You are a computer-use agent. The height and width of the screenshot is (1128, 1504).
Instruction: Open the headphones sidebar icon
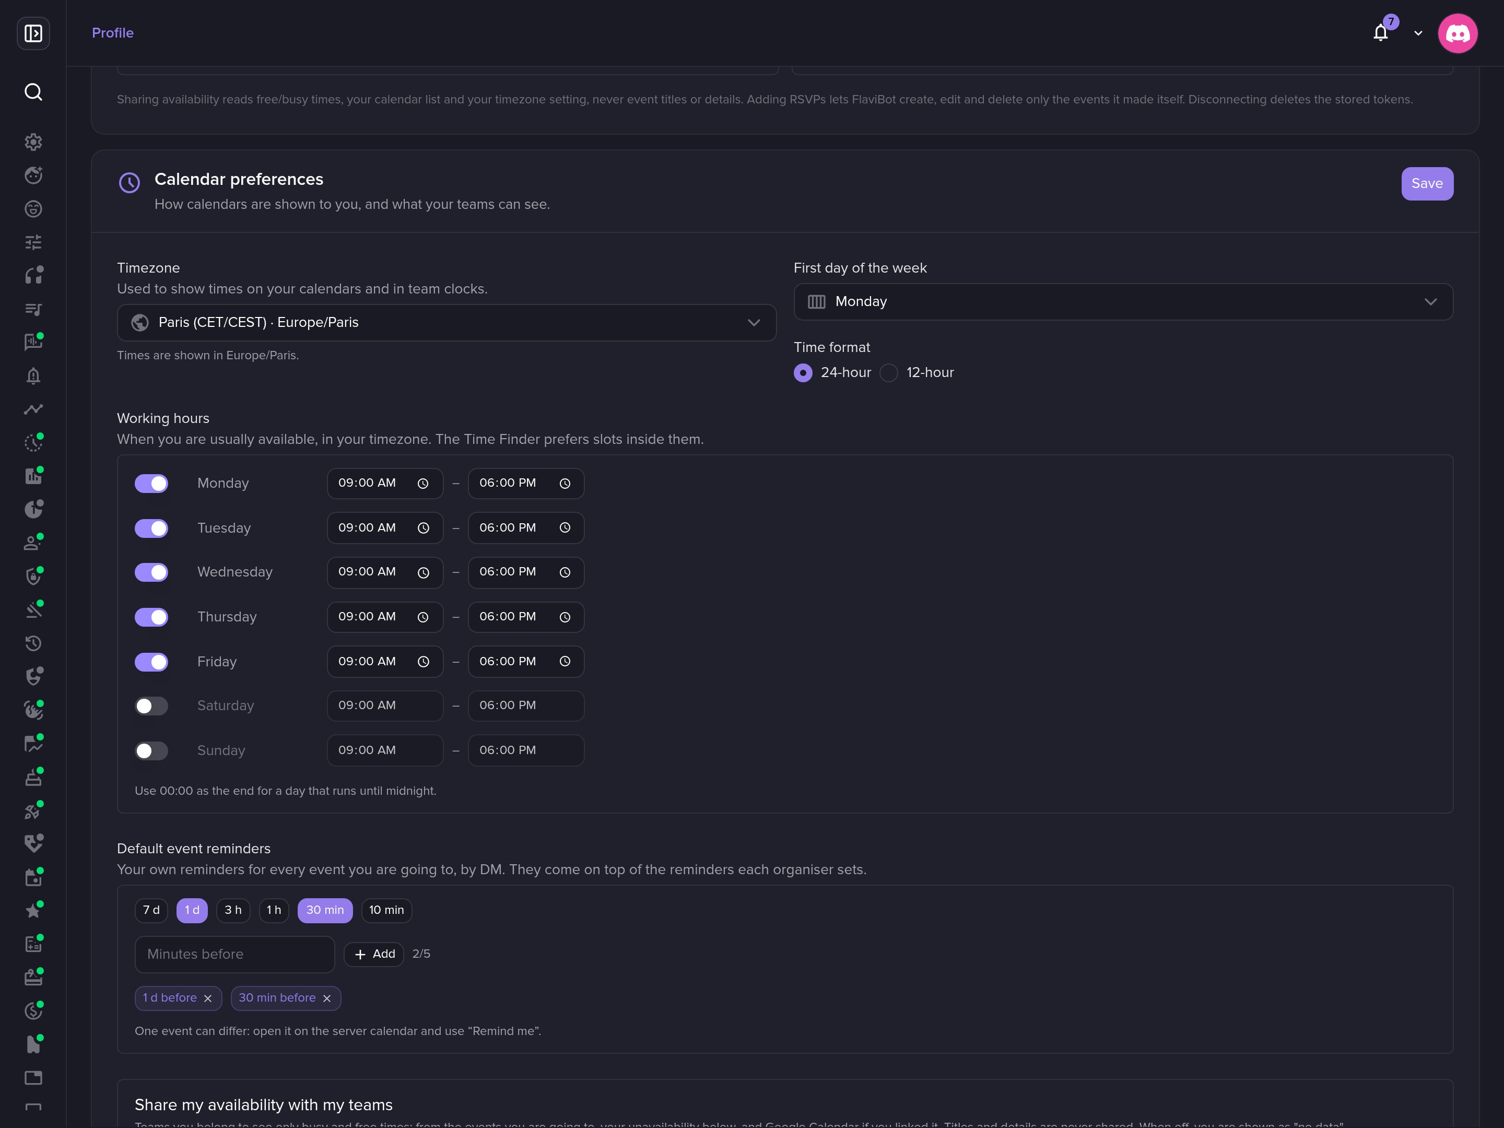33,275
